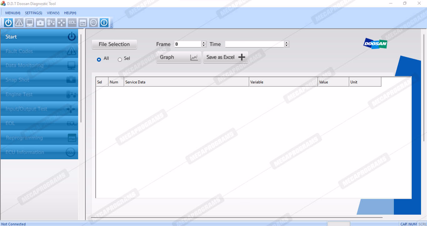Click the power Start icon in toolbar
Image resolution: width=427 pixels, height=226 pixels.
pos(8,23)
